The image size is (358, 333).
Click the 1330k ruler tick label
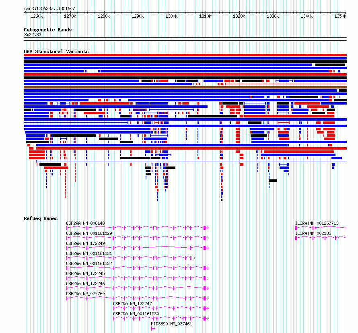(273, 16)
